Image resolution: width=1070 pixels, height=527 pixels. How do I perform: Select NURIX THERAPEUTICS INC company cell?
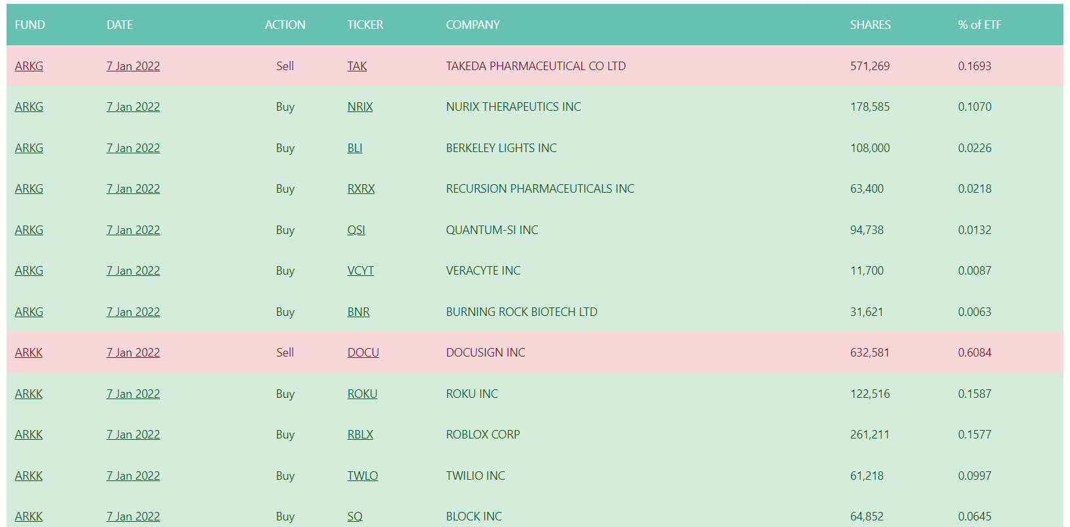[x=514, y=107]
